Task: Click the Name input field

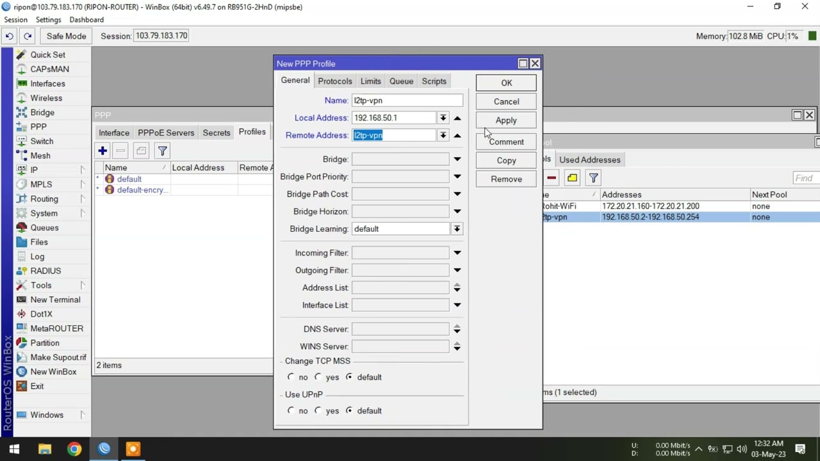Action: 407,101
